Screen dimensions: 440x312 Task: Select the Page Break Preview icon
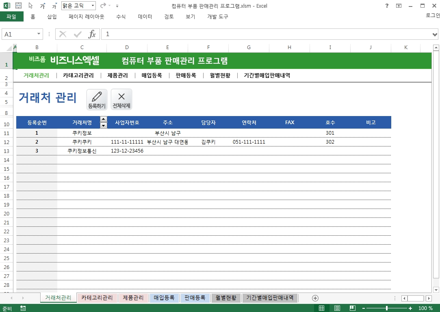click(352, 308)
